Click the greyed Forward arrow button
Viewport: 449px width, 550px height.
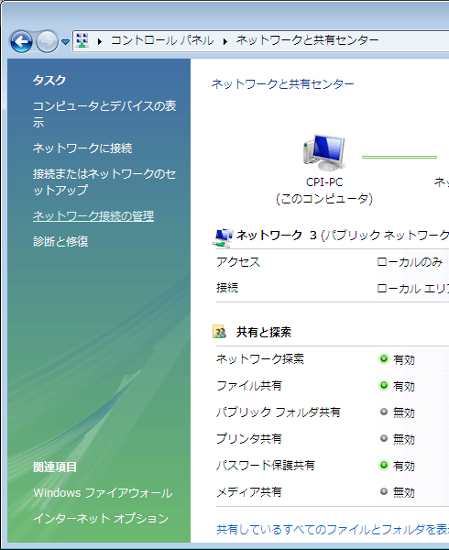tap(48, 42)
